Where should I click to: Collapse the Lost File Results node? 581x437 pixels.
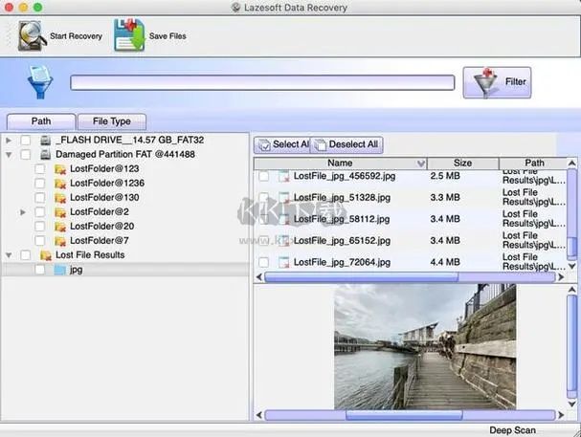click(x=9, y=255)
